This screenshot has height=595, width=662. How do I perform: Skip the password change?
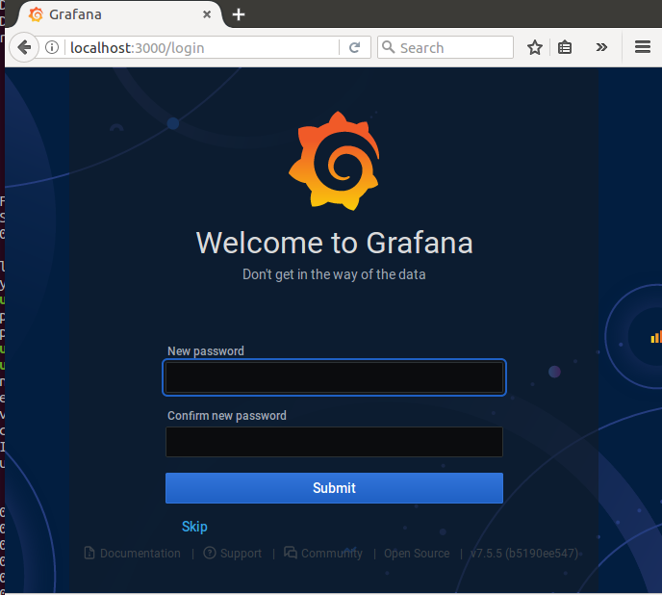point(194,527)
